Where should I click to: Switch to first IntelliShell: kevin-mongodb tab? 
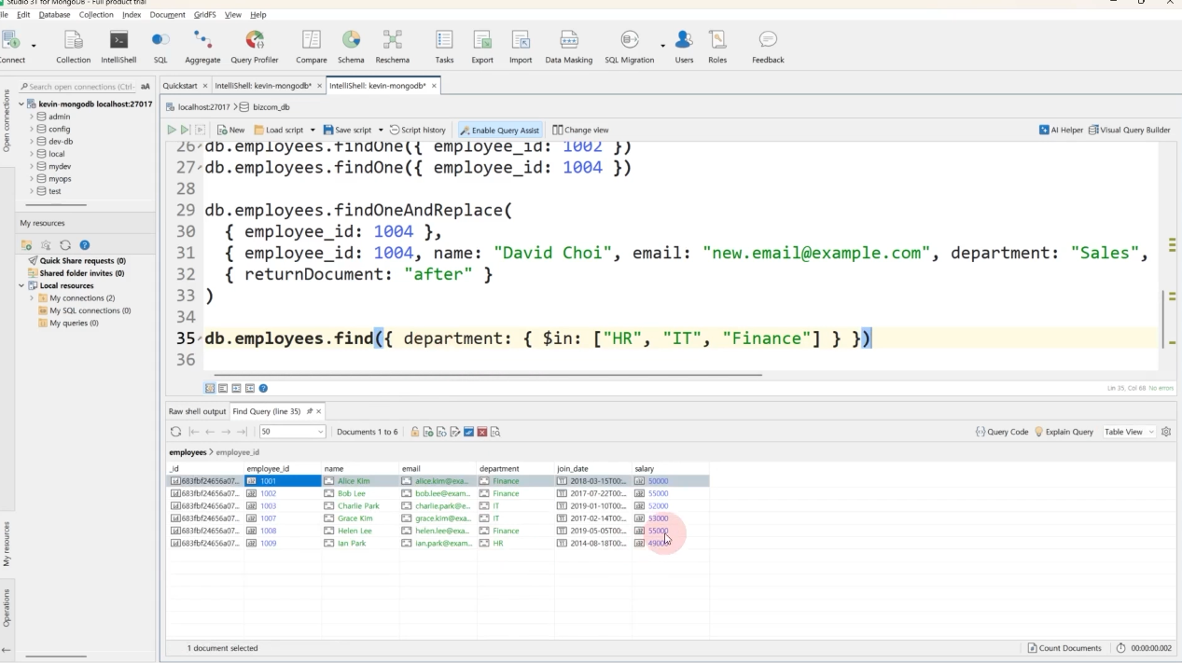(x=264, y=85)
